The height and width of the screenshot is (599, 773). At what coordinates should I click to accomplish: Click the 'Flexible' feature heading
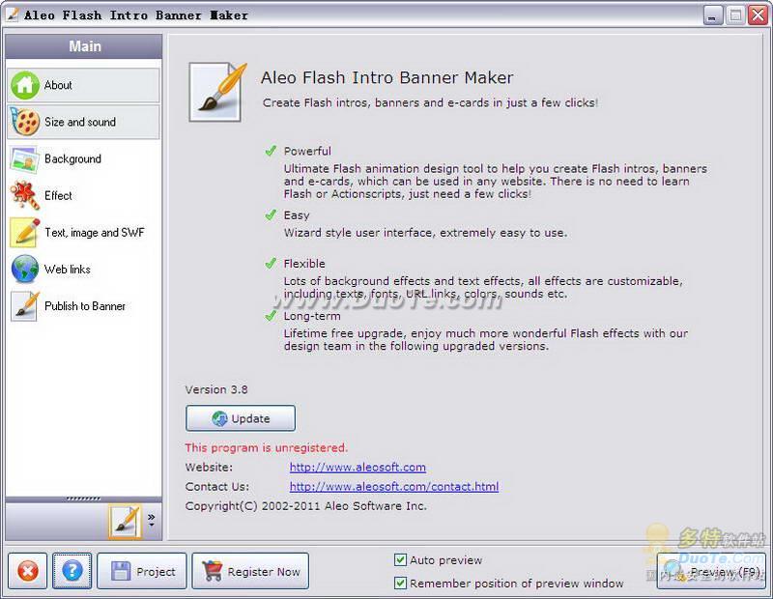[x=304, y=264]
